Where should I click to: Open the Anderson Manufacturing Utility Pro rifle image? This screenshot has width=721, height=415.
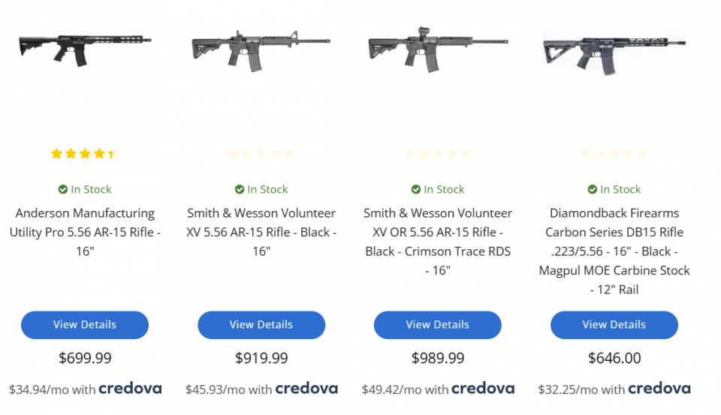(85, 50)
